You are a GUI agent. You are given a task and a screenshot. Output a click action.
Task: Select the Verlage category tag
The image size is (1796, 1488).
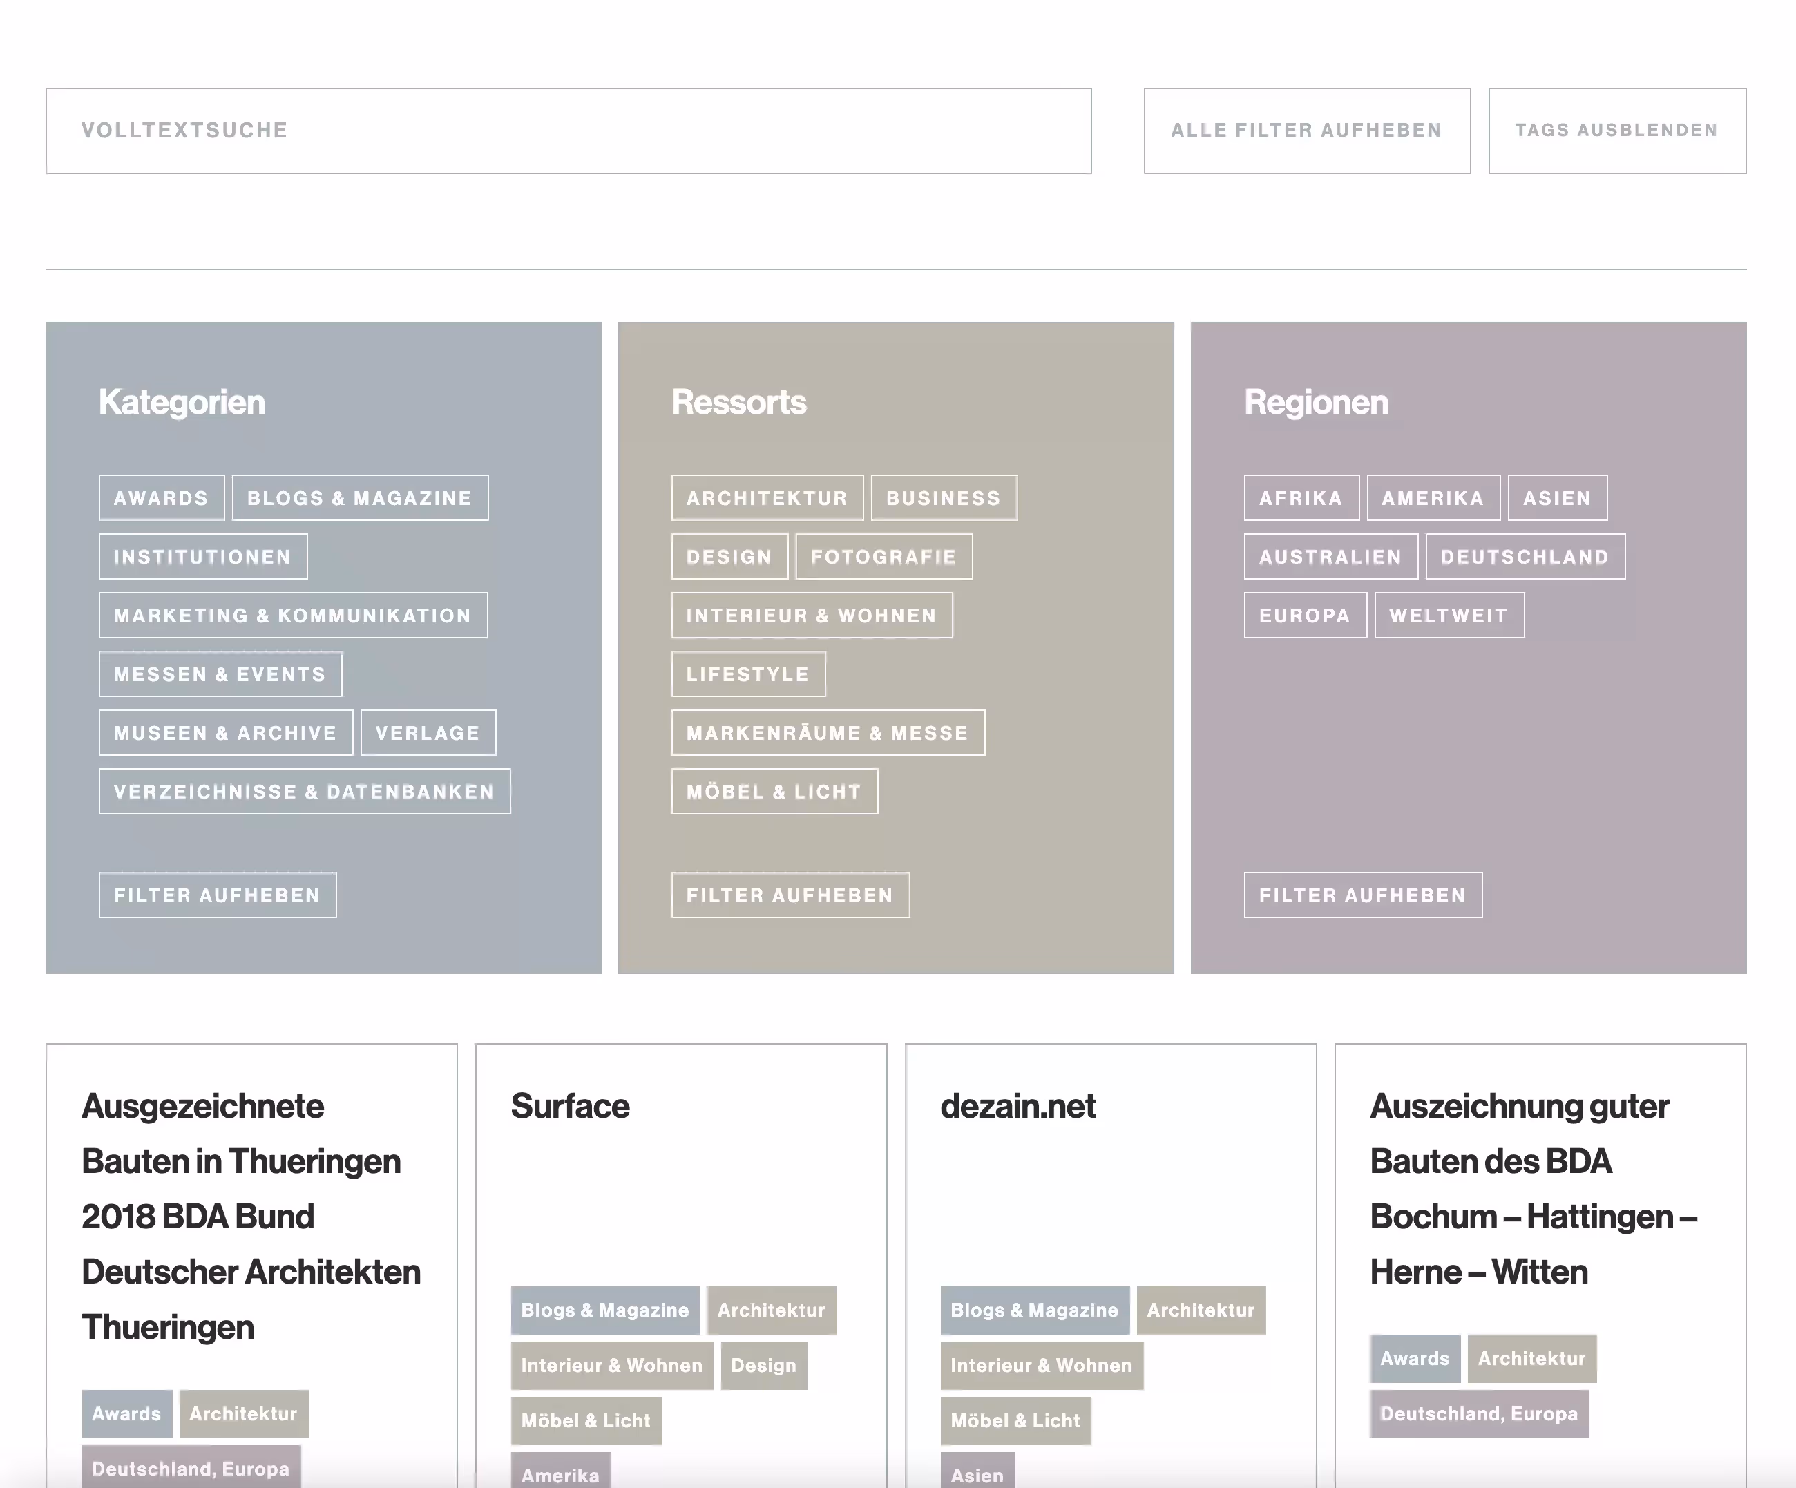(428, 733)
